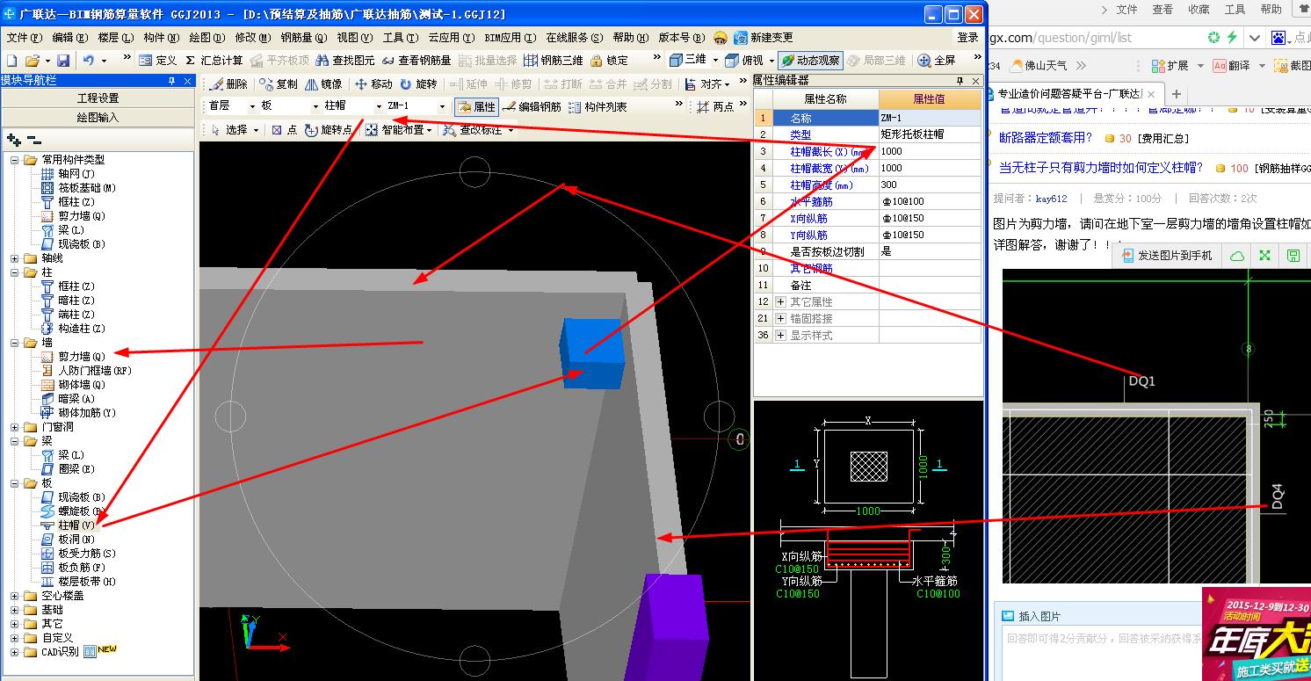Undo the last action

89,61
